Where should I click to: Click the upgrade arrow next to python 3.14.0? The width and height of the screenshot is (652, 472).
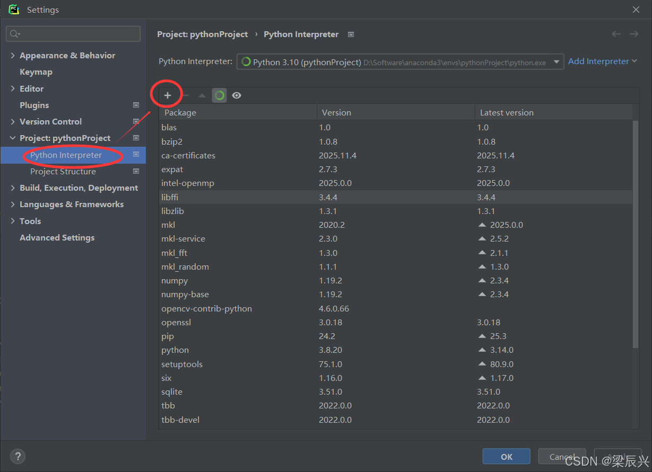point(482,350)
